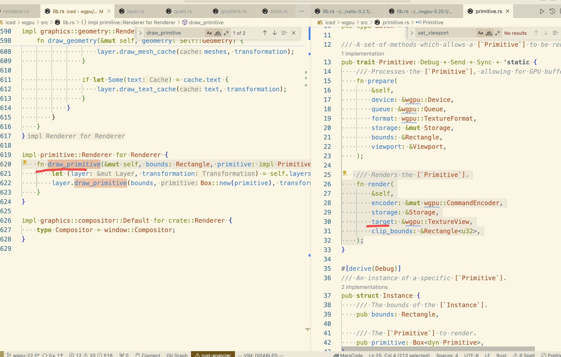Toggle regex option in set_viewport search
This screenshot has height=357, width=561.
(498, 33)
